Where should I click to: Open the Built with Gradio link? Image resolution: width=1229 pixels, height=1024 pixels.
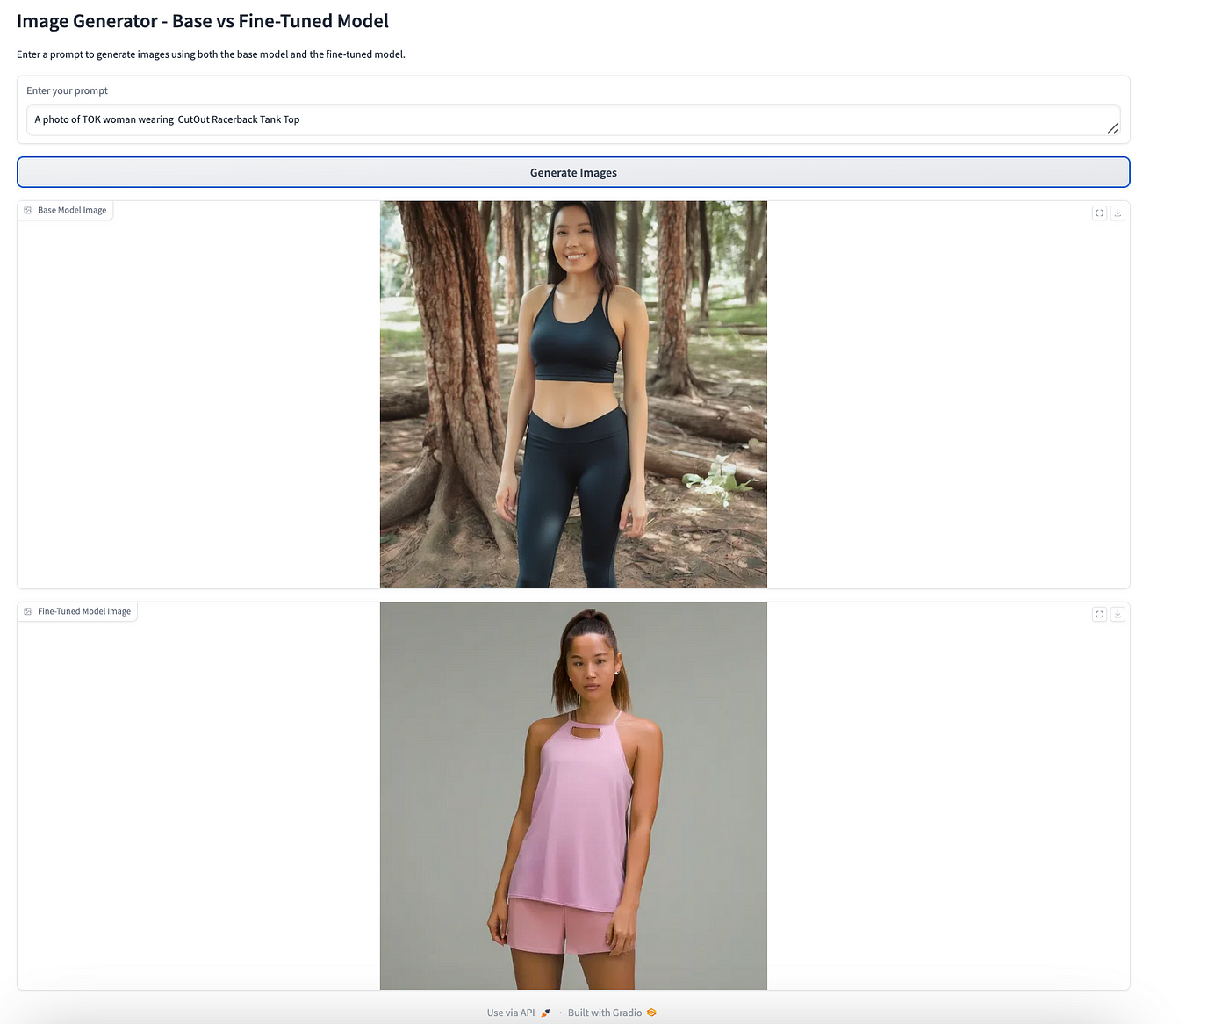pos(612,1013)
